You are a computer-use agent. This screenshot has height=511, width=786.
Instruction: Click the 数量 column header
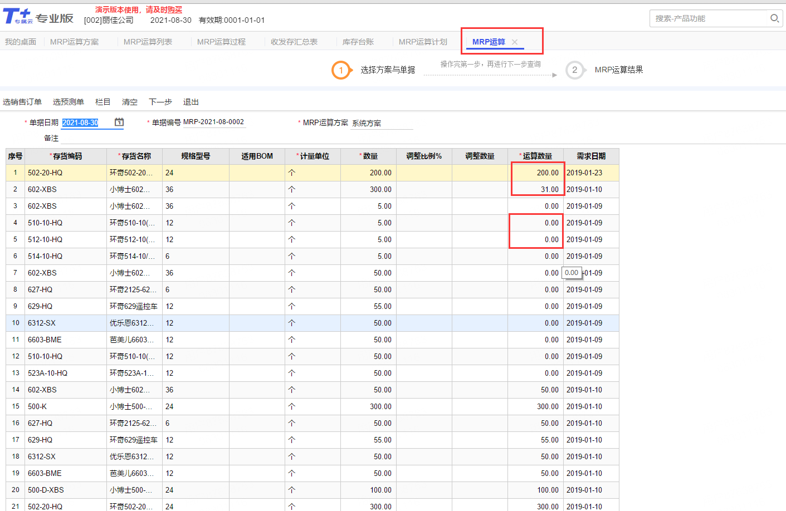coord(369,156)
